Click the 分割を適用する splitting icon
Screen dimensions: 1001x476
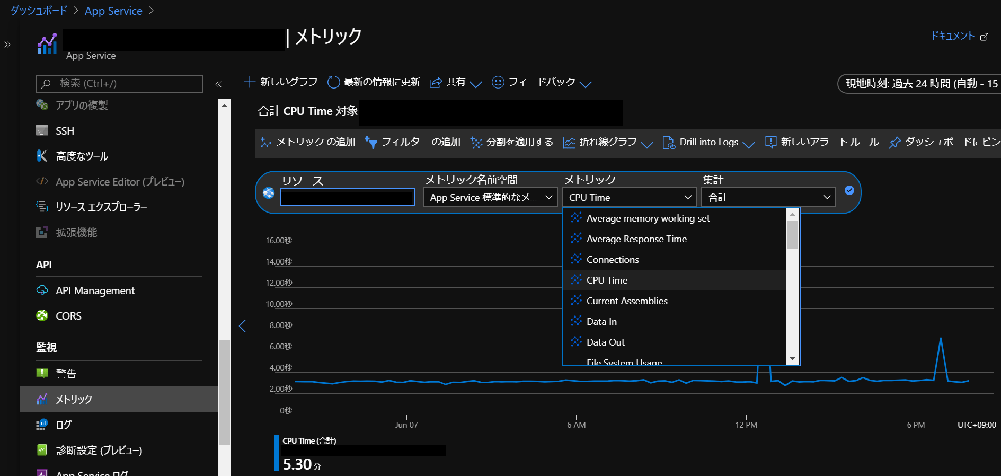pyautogui.click(x=476, y=142)
